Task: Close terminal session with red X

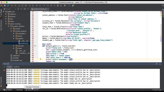Action: click(4, 70)
